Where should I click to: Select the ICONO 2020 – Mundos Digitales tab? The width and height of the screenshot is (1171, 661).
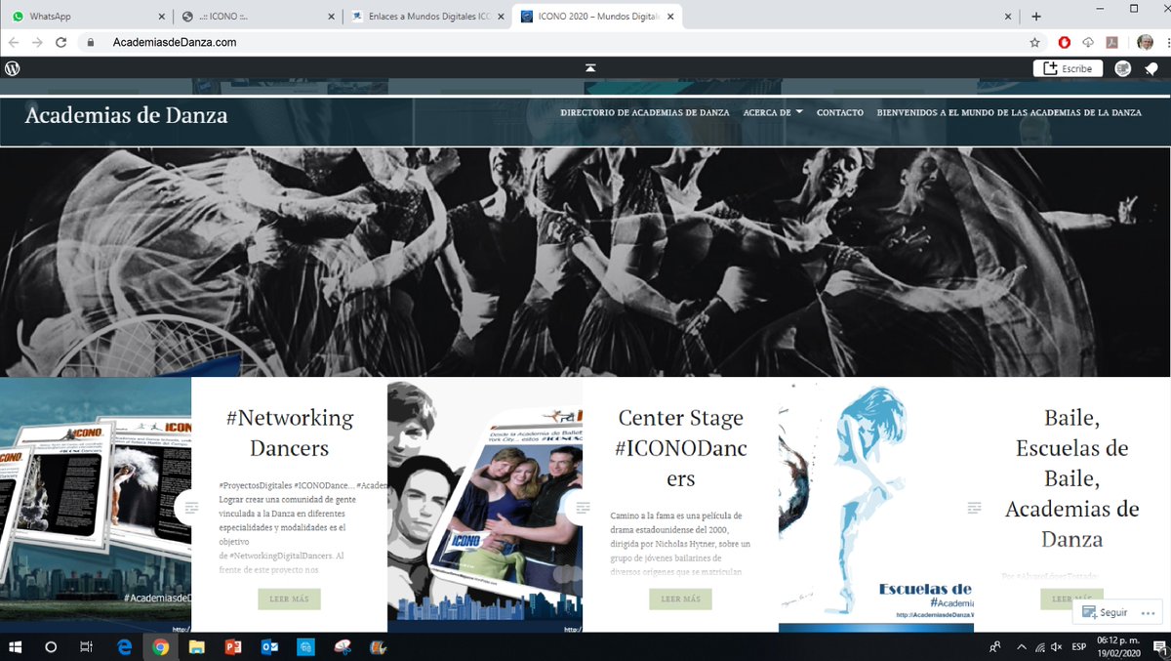point(595,17)
